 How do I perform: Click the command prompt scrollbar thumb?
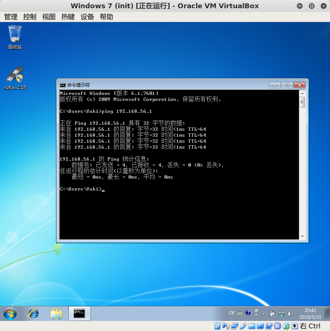coord(302,102)
